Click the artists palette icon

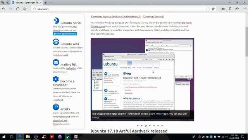(x=56, y=107)
